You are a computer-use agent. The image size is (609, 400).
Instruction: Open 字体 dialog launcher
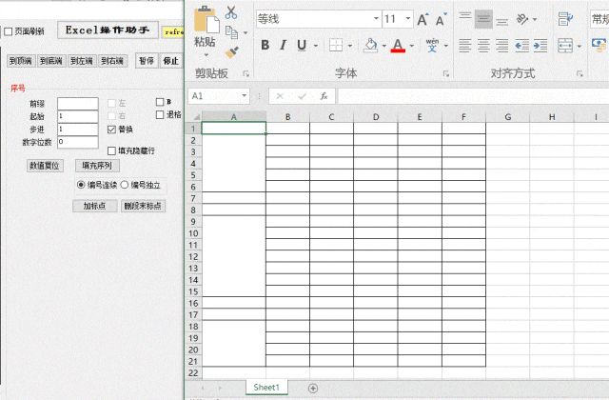click(446, 73)
